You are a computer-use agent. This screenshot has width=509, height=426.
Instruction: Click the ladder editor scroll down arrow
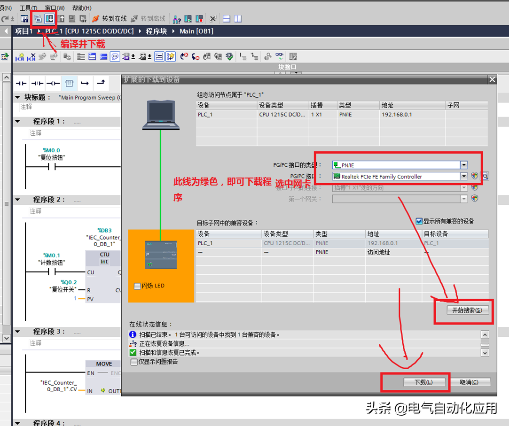coord(7,338)
